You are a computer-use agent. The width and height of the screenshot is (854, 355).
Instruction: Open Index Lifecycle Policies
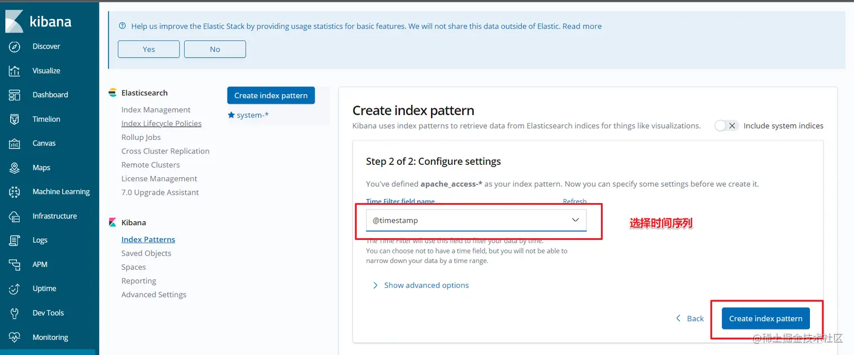162,124
